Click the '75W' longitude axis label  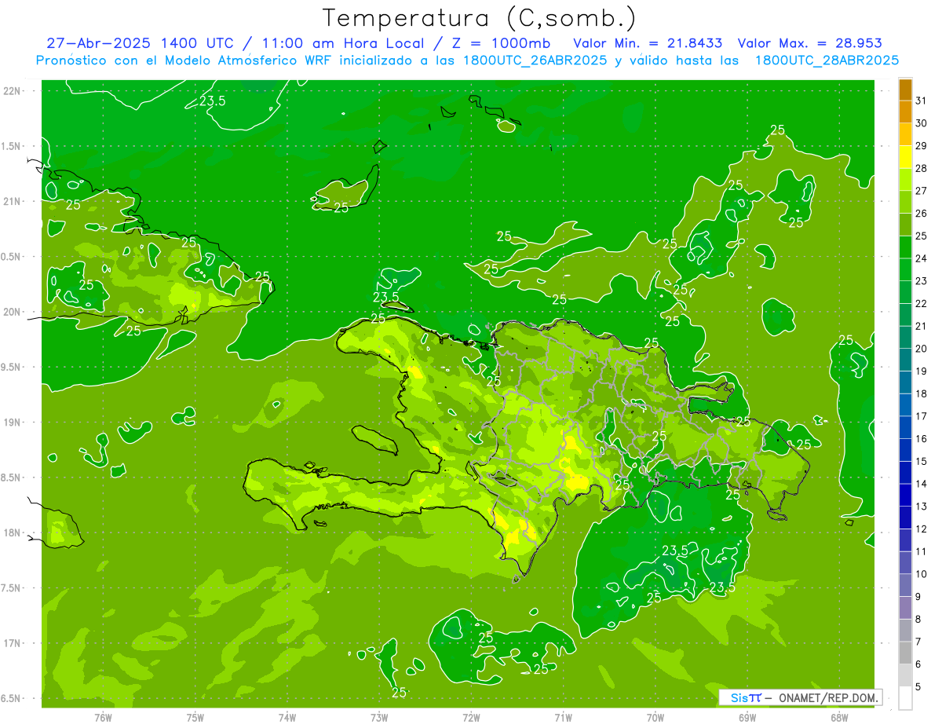coord(195,717)
